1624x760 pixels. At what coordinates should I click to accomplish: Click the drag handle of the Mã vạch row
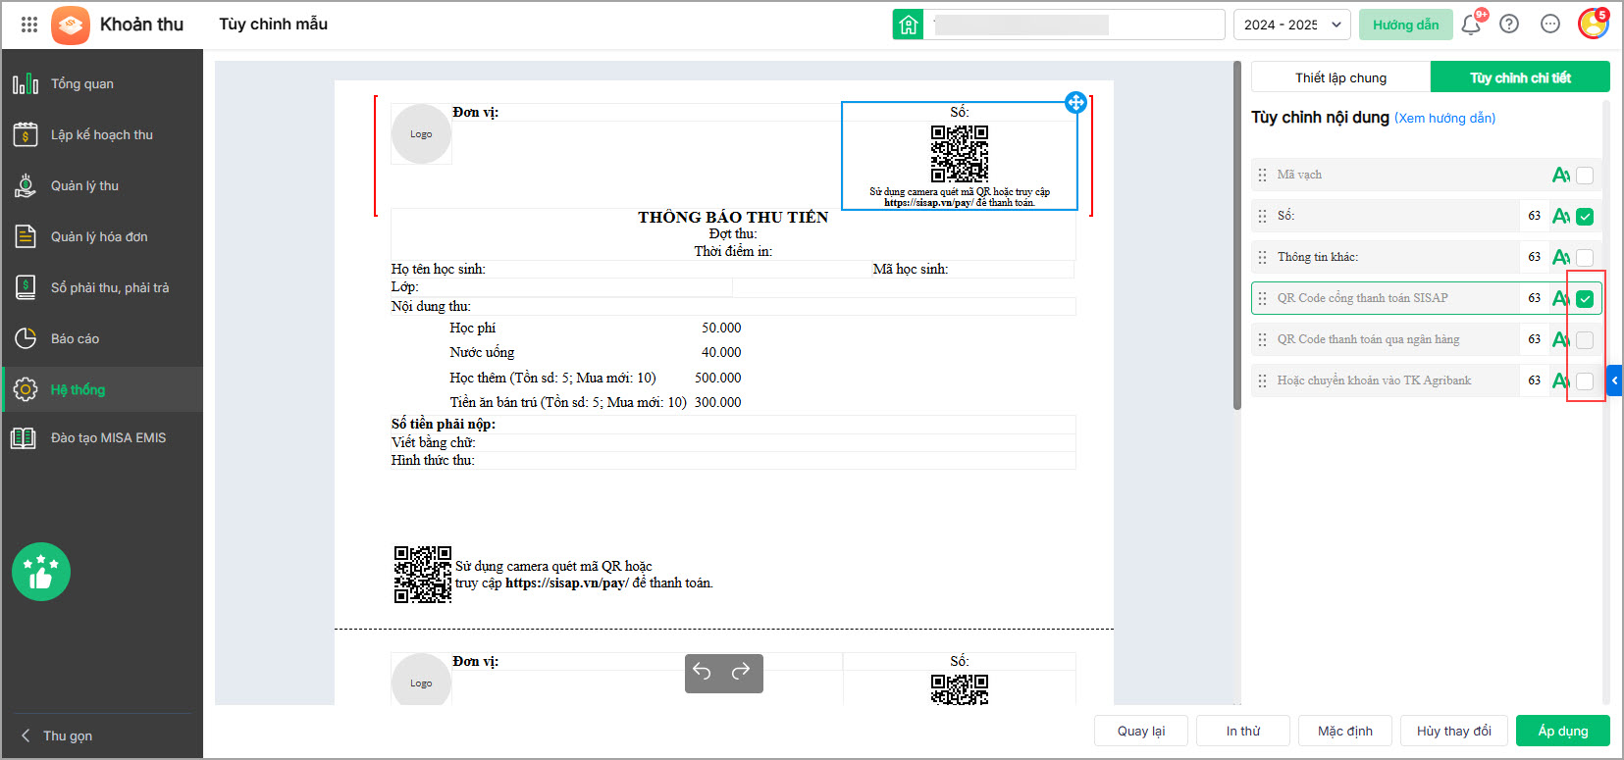pyautogui.click(x=1262, y=175)
